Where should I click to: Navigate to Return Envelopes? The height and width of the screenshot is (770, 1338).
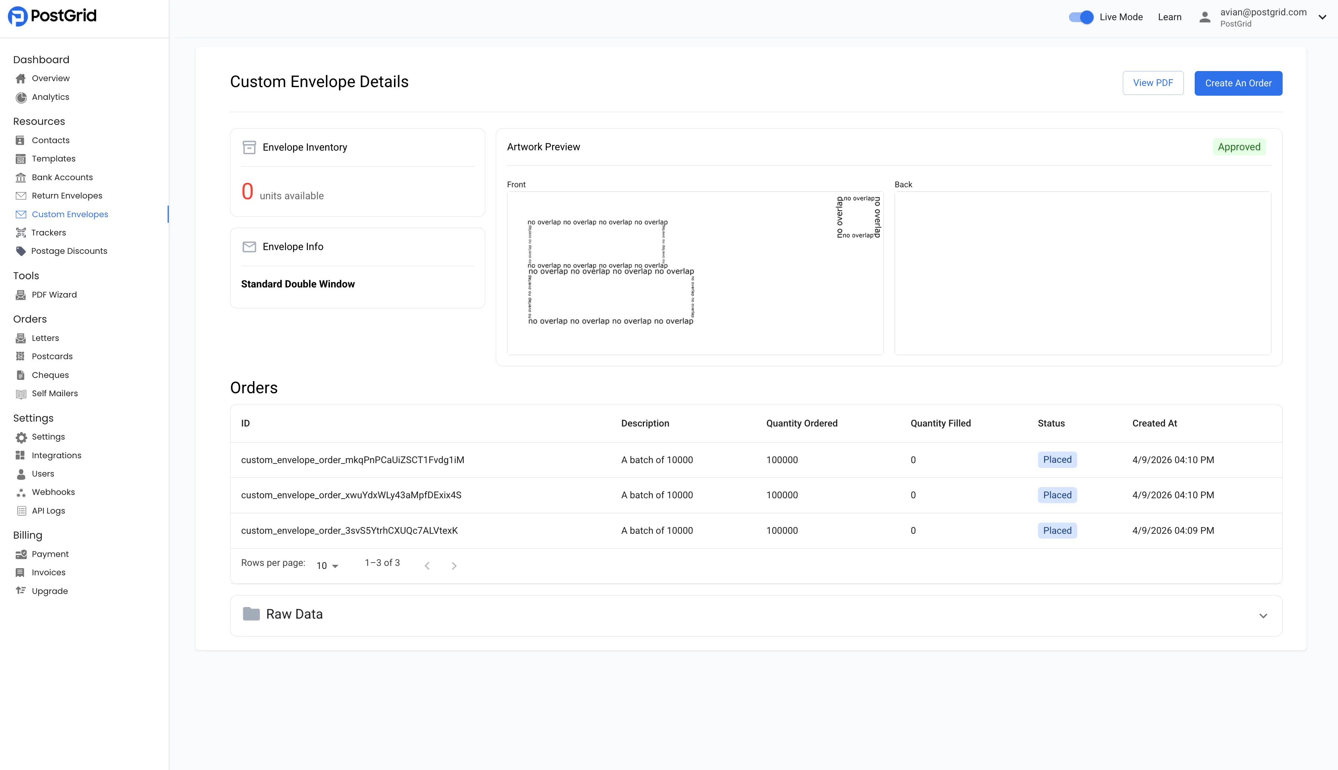[67, 195]
